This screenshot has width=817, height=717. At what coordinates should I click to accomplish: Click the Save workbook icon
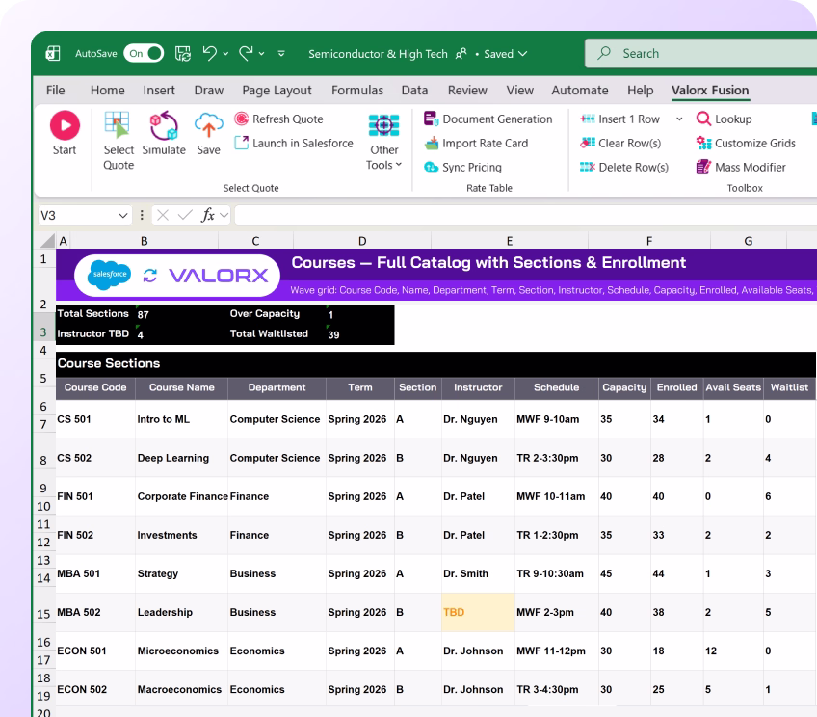183,53
